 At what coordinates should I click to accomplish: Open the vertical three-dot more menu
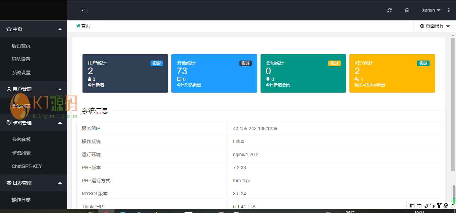point(449,10)
